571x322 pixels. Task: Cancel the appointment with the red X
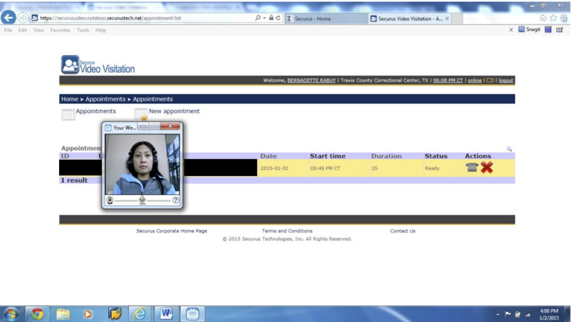[487, 167]
